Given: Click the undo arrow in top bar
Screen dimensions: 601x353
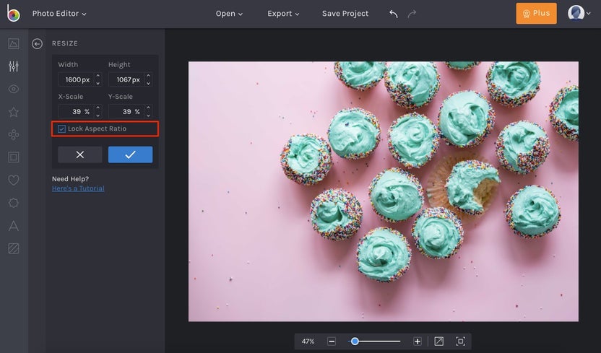Looking at the screenshot, I should (394, 14).
